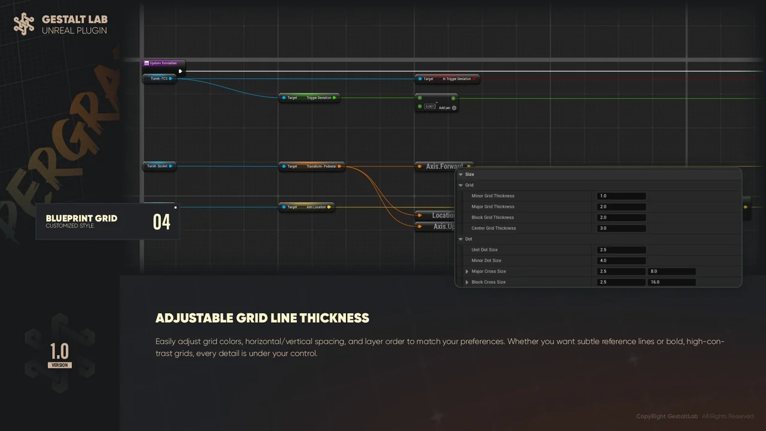Image resolution: width=766 pixels, height=431 pixels.
Task: Collapse the Dot settings group
Action: pos(461,239)
